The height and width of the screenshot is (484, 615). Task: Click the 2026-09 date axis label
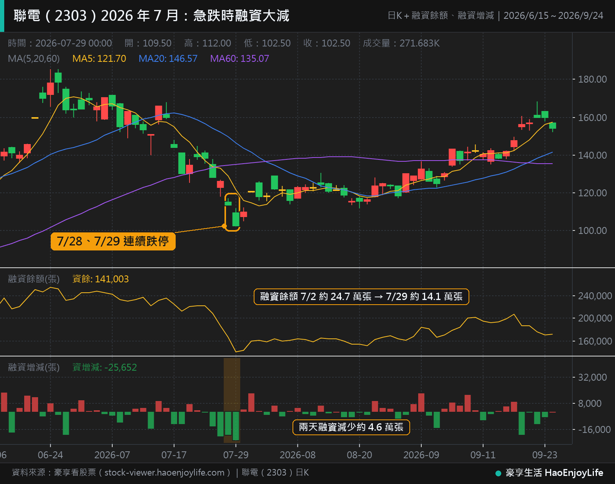tap(421, 455)
